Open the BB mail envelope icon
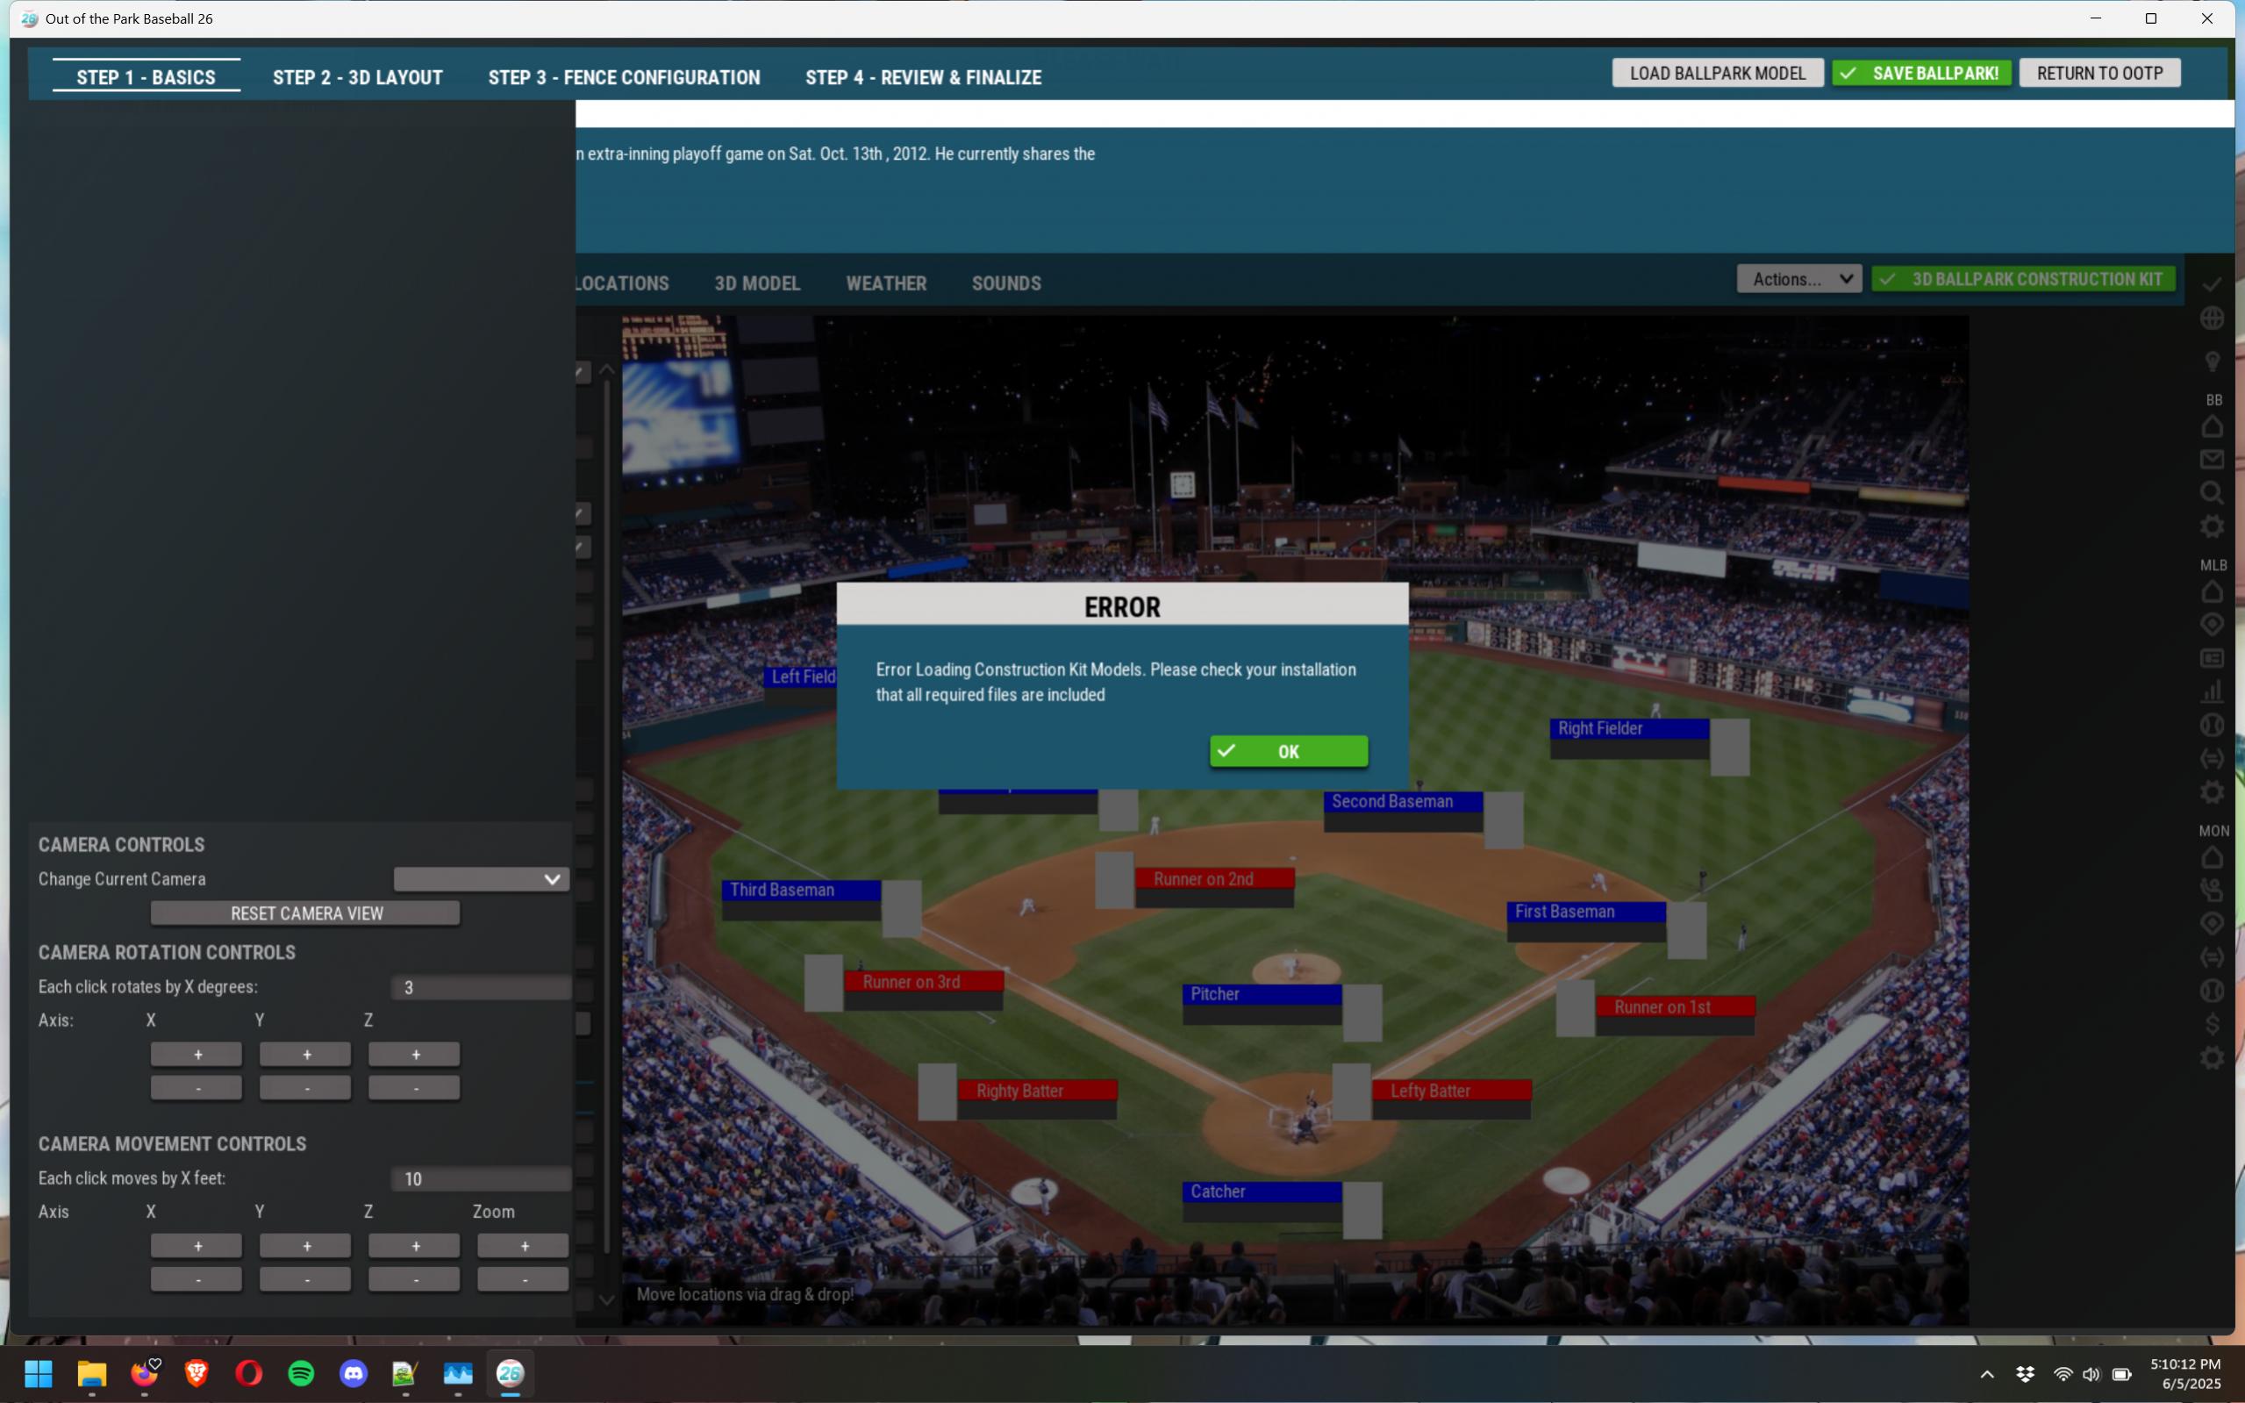The width and height of the screenshot is (2245, 1403). pyautogui.click(x=2212, y=459)
